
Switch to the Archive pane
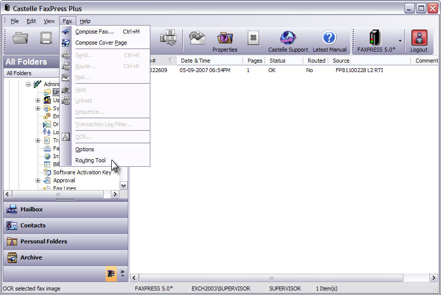[66, 257]
